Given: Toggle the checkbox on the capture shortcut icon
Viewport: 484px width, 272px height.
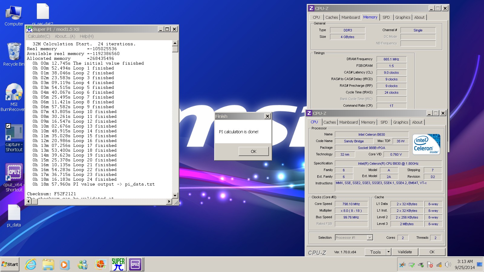Looking at the screenshot, I should pyautogui.click(x=8, y=126).
